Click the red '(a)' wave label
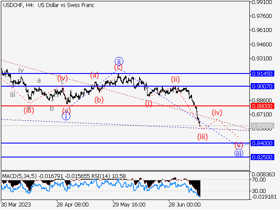 tap(94, 75)
